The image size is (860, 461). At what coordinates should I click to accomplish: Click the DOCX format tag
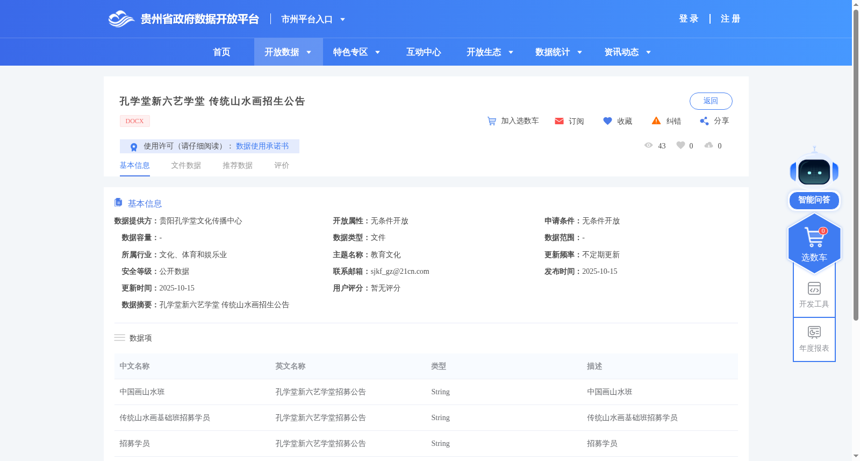click(x=134, y=121)
